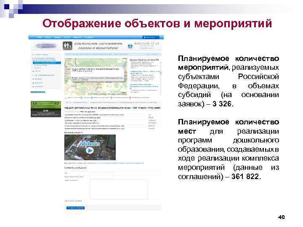Click the red marker icon in the map legend

pyautogui.click(x=130, y=98)
